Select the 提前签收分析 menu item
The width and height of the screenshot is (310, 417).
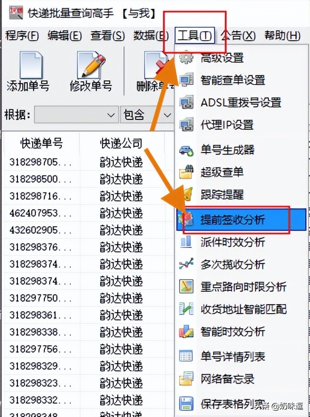point(241,220)
